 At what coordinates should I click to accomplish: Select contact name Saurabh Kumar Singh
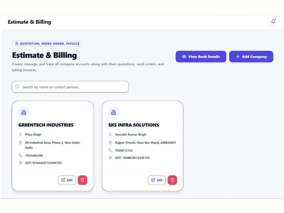pos(131,135)
